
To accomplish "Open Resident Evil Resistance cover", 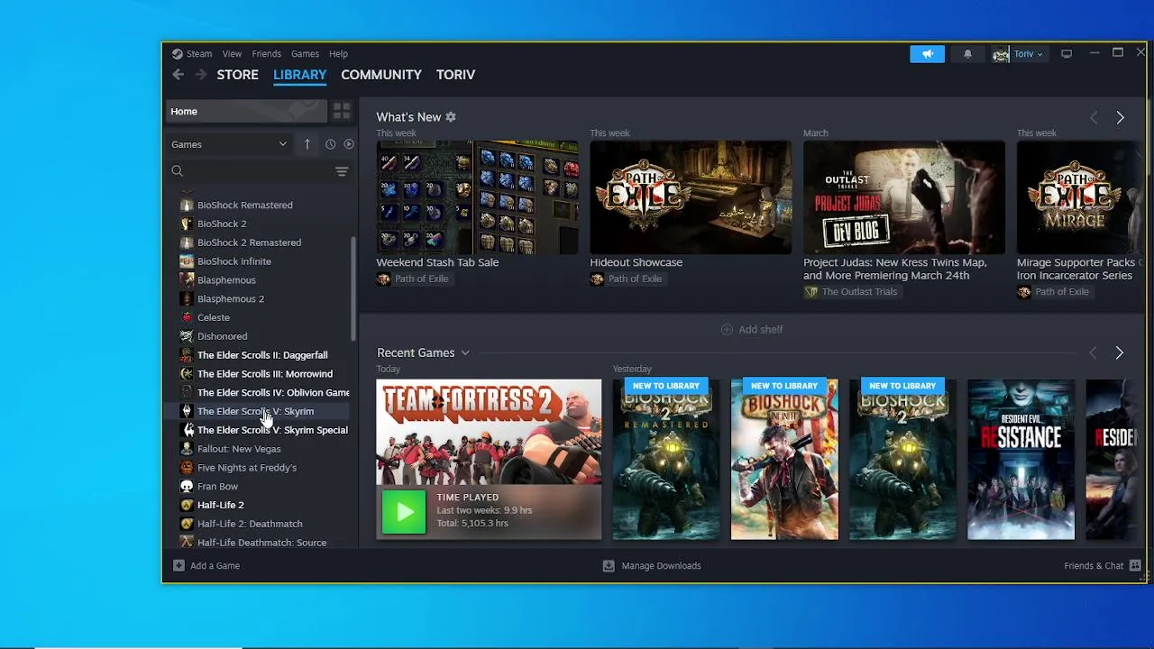I will pyautogui.click(x=1021, y=460).
